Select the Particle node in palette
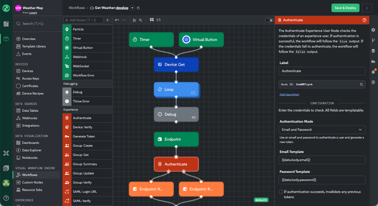The height and width of the screenshot is (206, 378). pos(87,29)
